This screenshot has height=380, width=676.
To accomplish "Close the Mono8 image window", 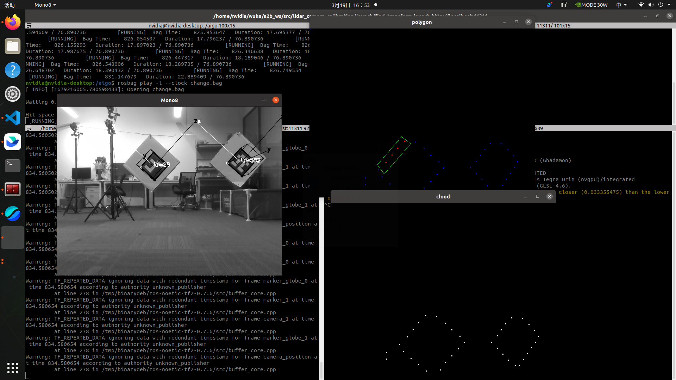I will 276,100.
